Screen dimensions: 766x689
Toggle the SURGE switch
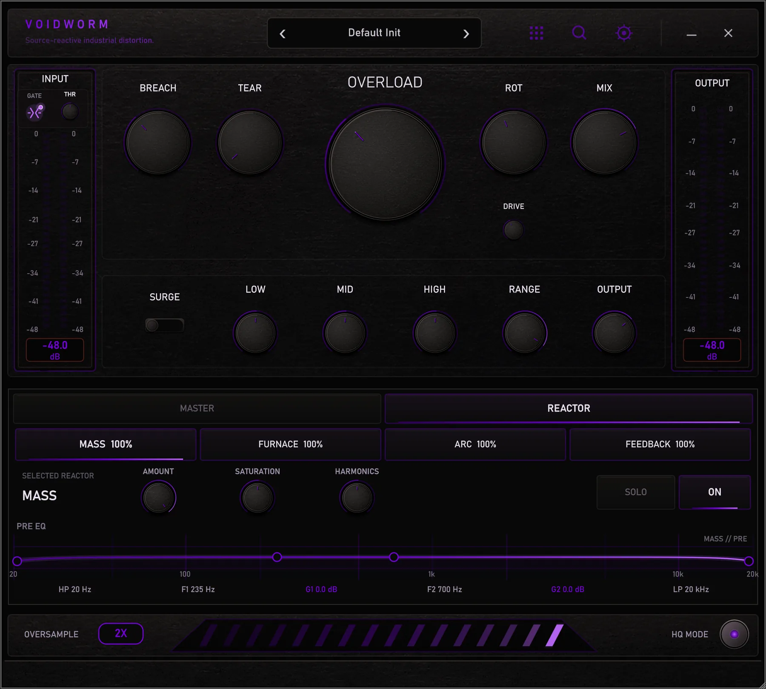pyautogui.click(x=165, y=325)
